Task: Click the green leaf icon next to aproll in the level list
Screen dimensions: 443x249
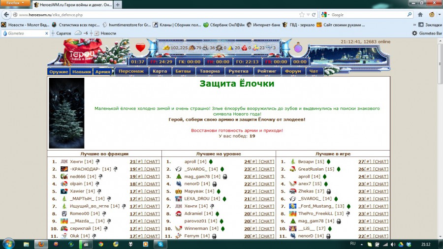Action: (211, 162)
